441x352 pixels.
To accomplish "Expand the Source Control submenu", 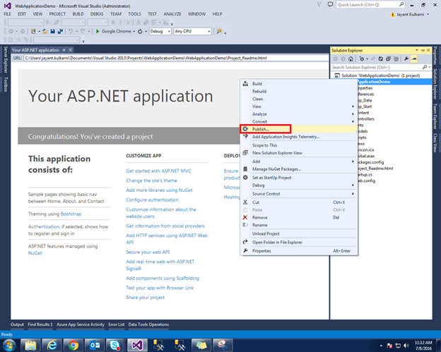I will pyautogui.click(x=353, y=193).
